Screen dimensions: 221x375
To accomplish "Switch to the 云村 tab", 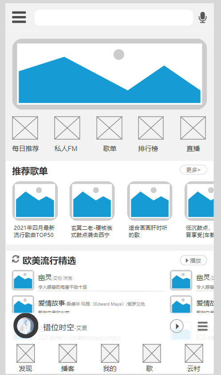I will 194,358.
